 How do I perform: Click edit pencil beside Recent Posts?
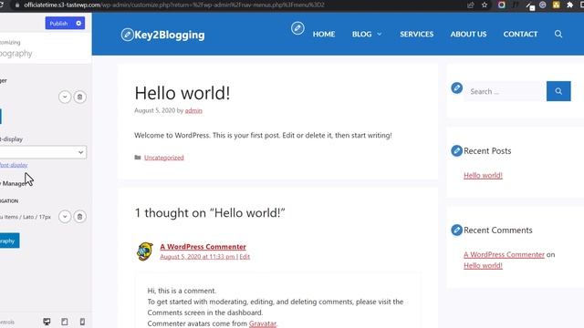pyautogui.click(x=456, y=150)
